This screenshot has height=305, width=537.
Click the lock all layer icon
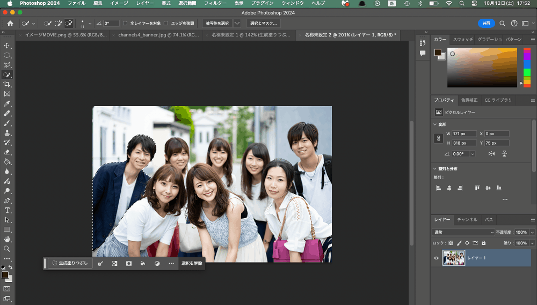[483, 243]
